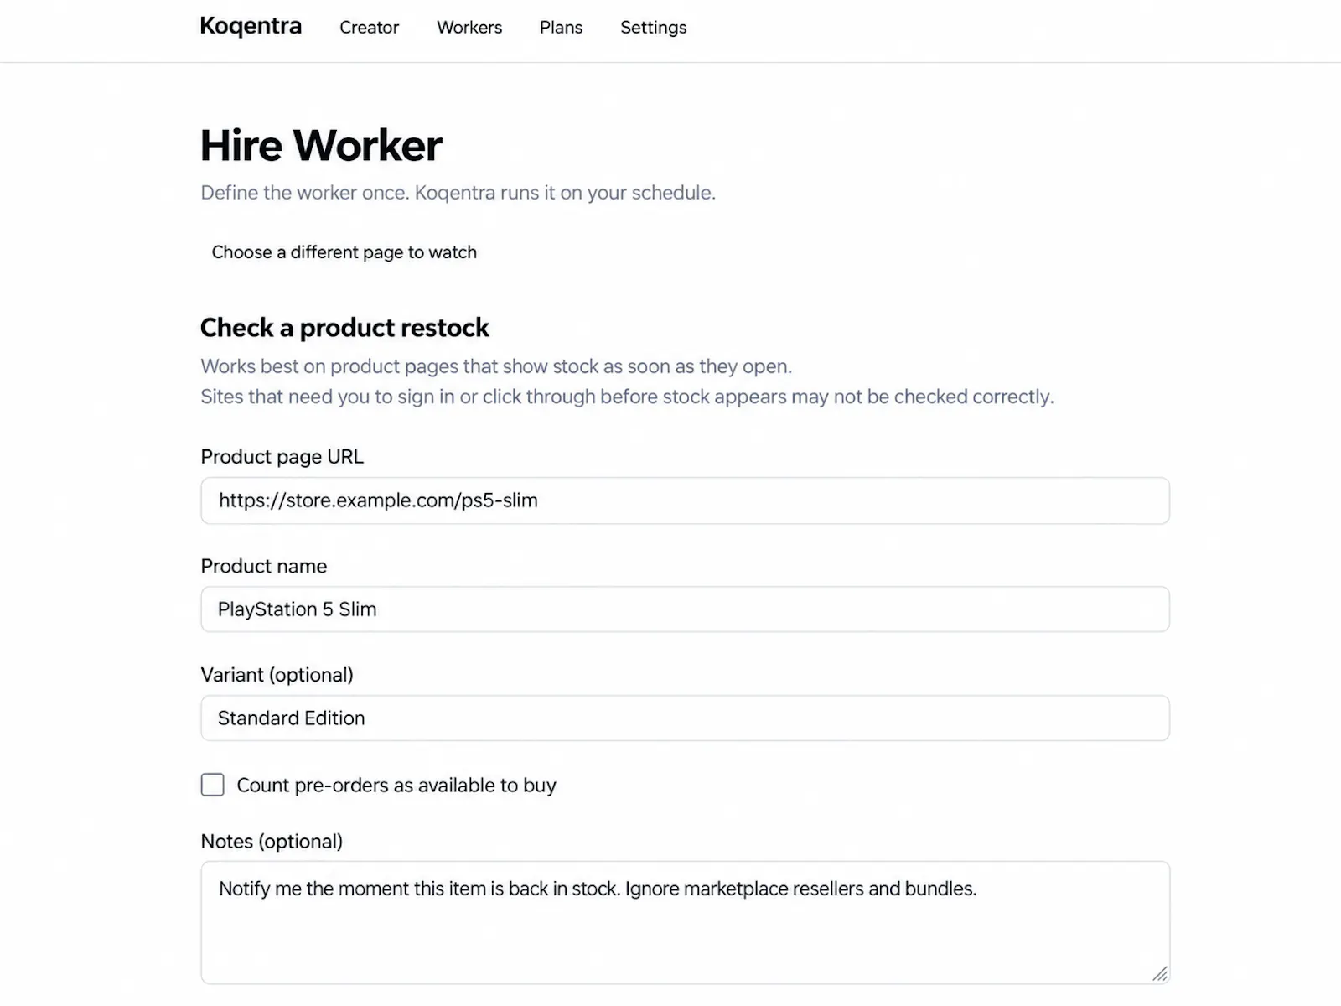Click the Count pre-orders as available label
Screen dimensions: 1341x1006
(x=396, y=786)
